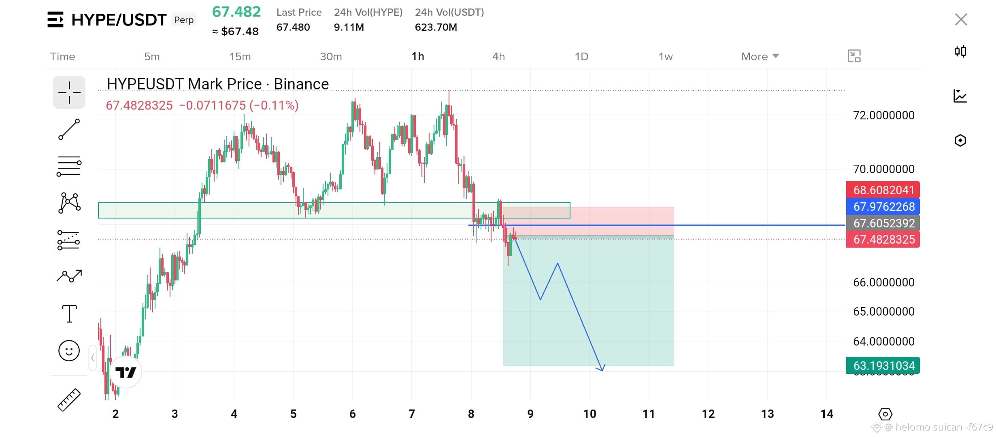Open the trading pair list menu icon
Screen dimensions: 996x437
click(55, 19)
